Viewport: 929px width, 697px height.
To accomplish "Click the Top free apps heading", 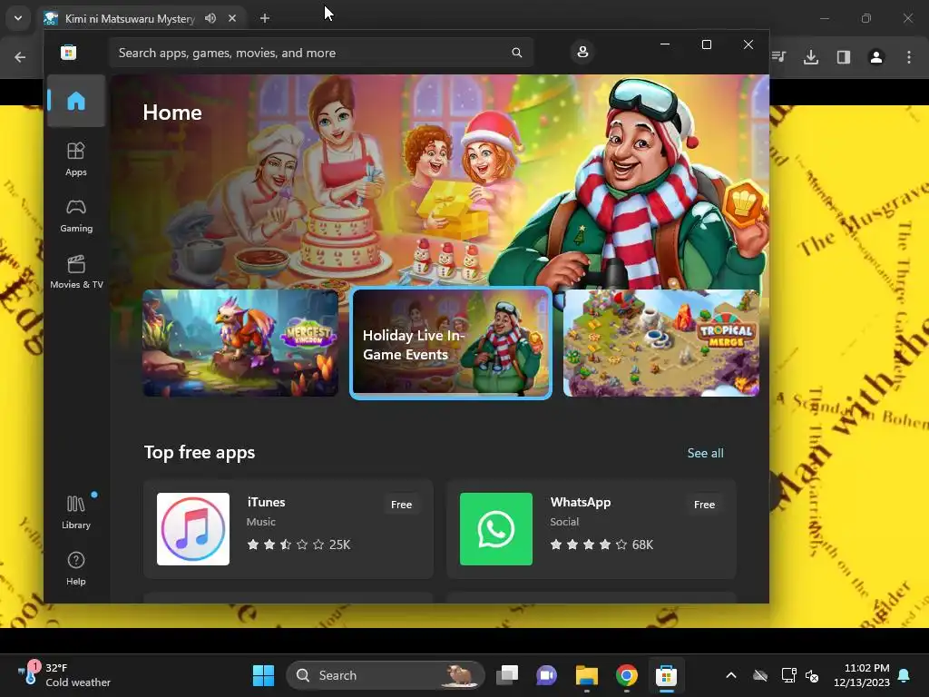I will pyautogui.click(x=200, y=452).
